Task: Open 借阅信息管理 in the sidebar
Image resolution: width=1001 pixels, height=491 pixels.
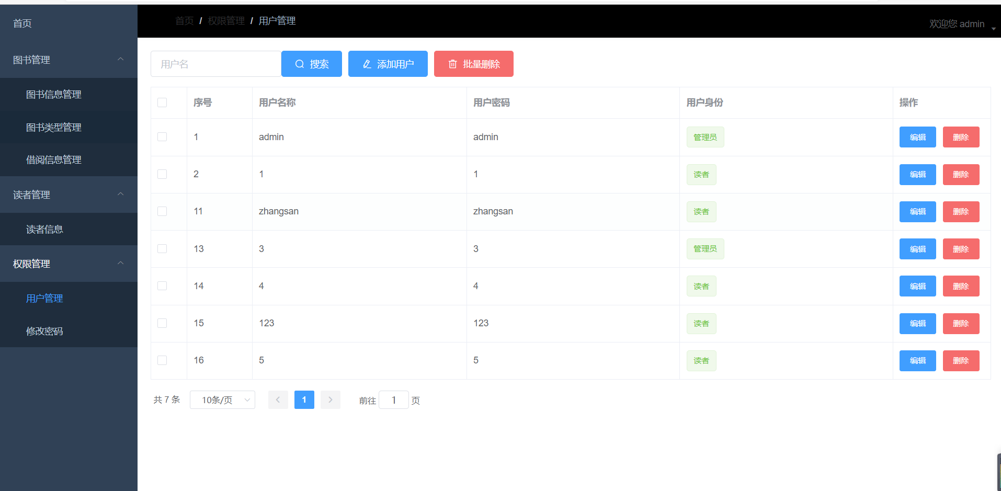Action: [x=69, y=159]
